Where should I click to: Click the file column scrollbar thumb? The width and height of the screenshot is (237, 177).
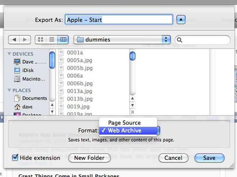[x=132, y=56]
